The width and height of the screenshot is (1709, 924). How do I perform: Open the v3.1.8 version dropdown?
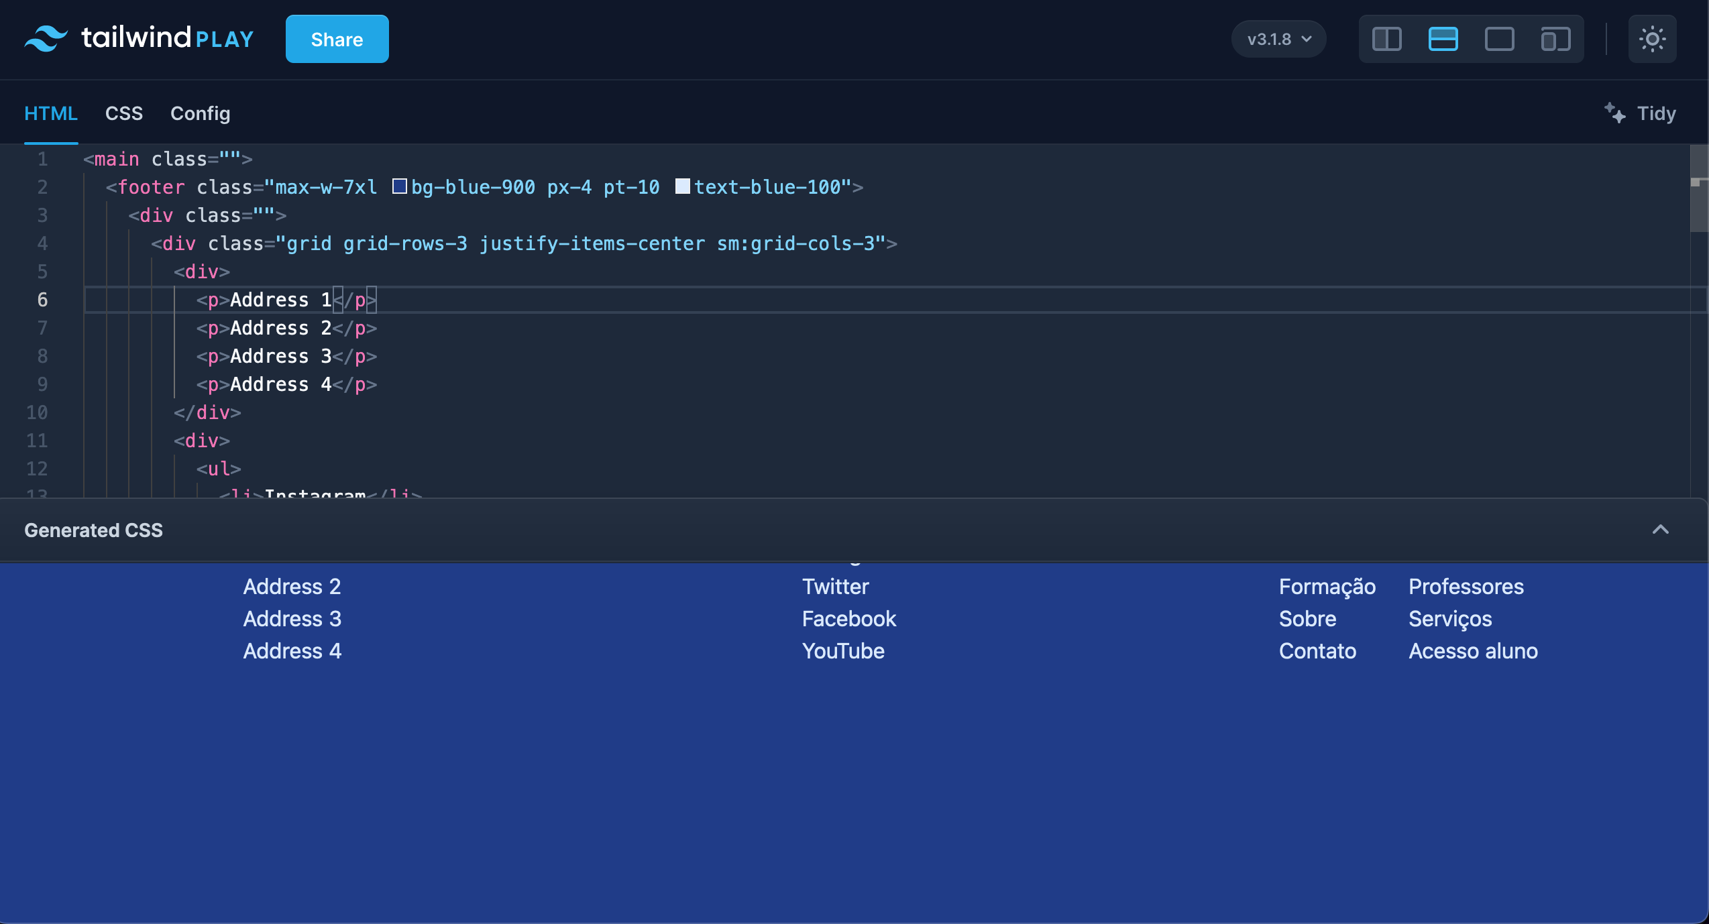click(x=1277, y=39)
